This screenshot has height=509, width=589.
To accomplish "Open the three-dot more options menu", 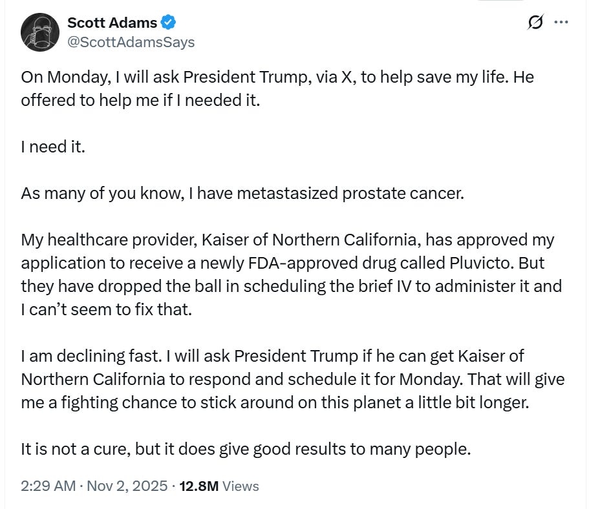I will 561,23.
